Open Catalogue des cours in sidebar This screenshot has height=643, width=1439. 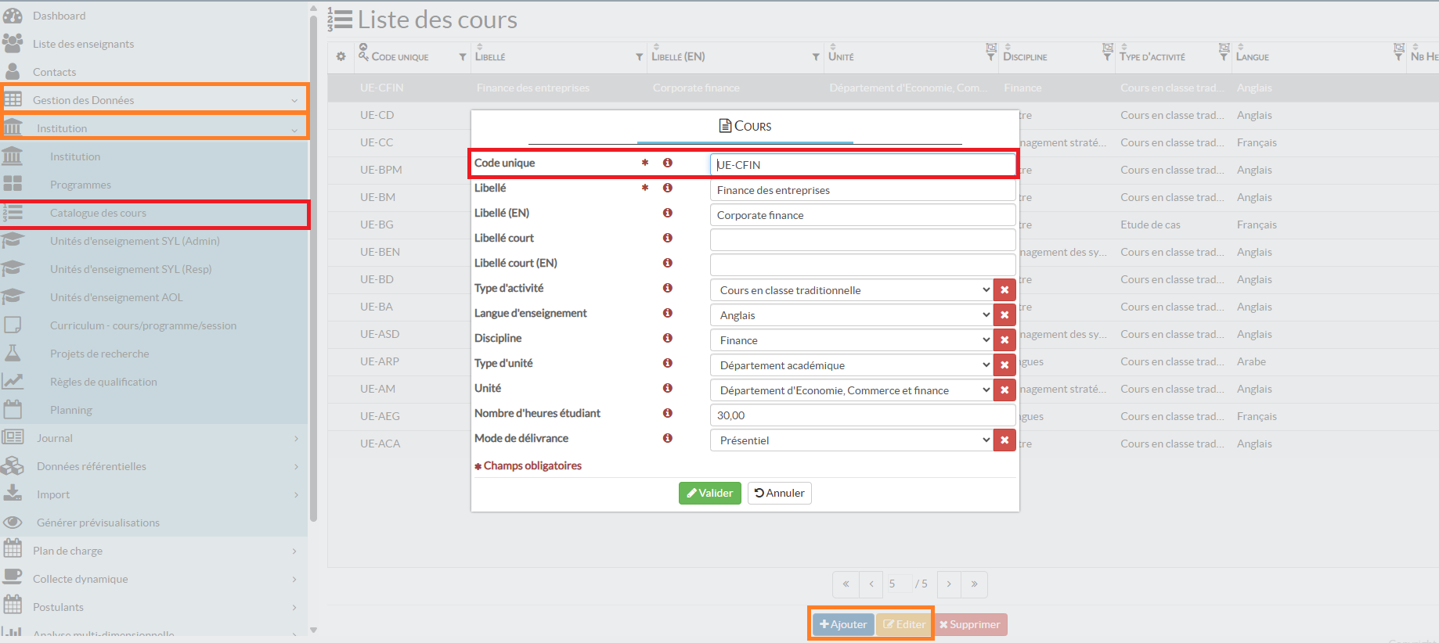(x=98, y=213)
